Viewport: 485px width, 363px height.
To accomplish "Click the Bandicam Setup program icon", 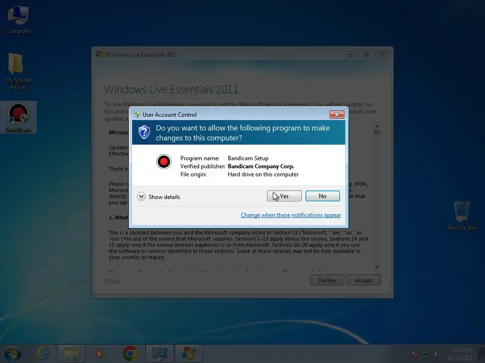I will point(163,162).
